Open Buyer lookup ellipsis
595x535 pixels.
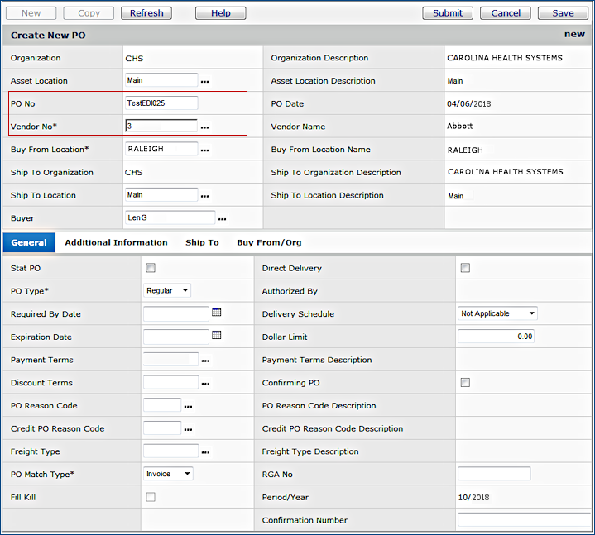222,219
